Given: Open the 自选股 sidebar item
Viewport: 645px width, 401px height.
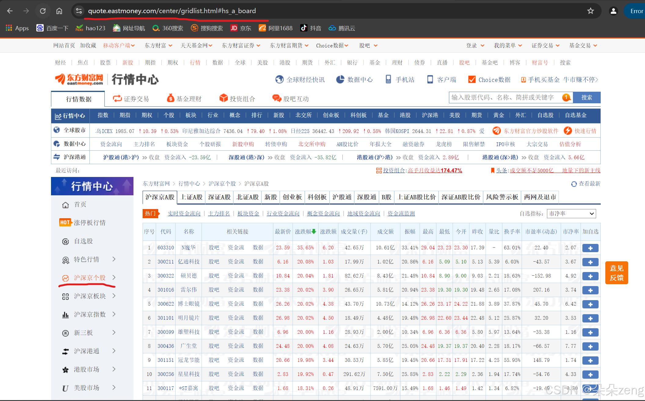Looking at the screenshot, I should 78,241.
